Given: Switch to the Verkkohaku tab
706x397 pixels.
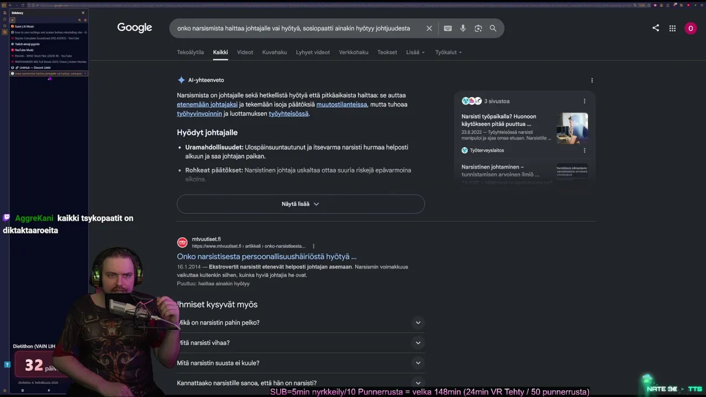Looking at the screenshot, I should (x=354, y=52).
